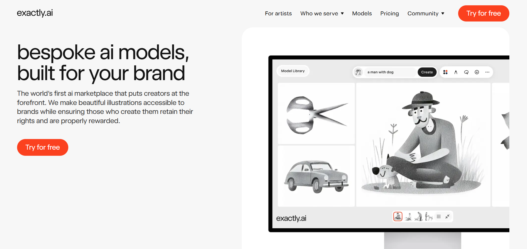Select the pen/compass drawing tool icon
The height and width of the screenshot is (249, 527).
(x=456, y=72)
